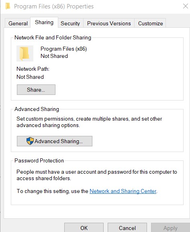
Task: Confirm with the OK button
Action: [x=84, y=228]
